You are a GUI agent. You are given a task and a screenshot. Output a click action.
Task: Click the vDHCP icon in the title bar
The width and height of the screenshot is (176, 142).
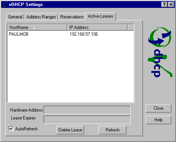point(5,5)
